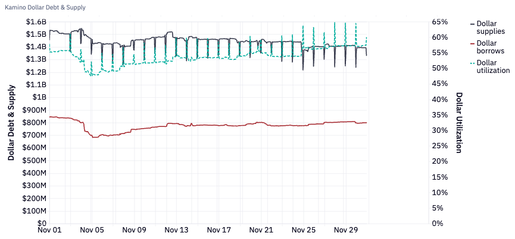Click the $0 left axis label
This screenshot has height=239, width=515.
tap(40, 224)
